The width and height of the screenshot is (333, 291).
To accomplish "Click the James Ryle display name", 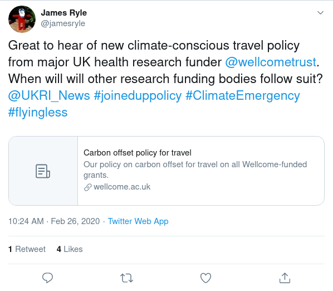I will (x=64, y=13).
